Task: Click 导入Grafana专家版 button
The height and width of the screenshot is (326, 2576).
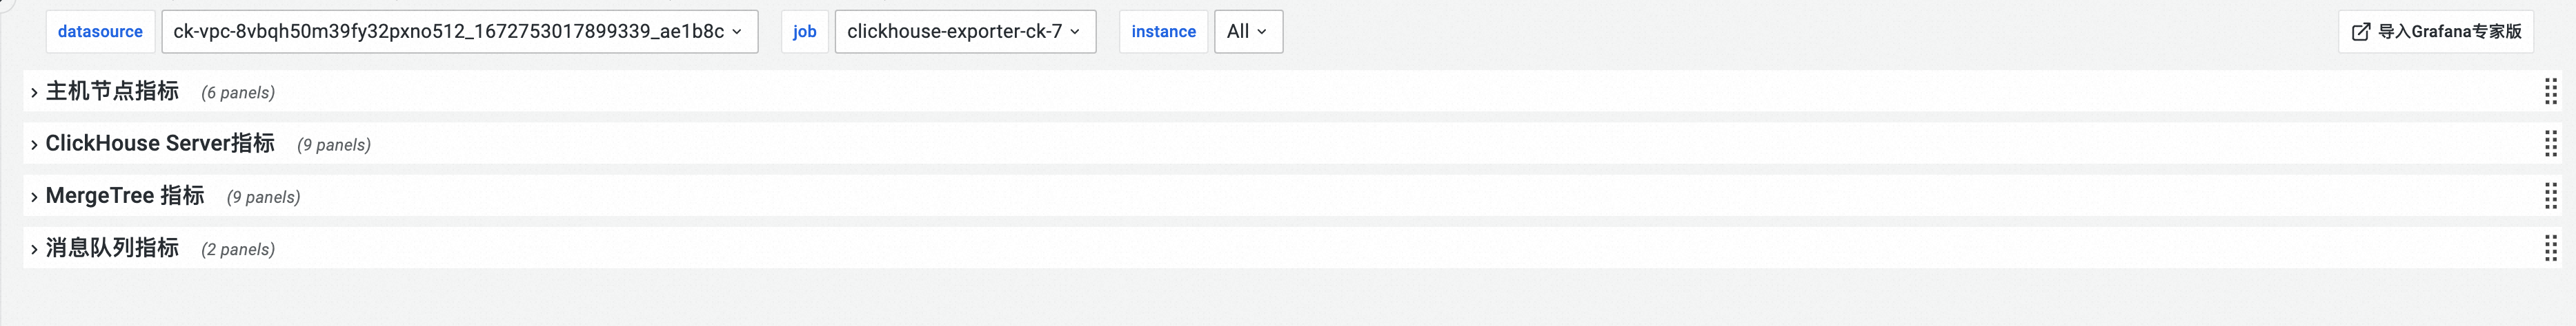Action: coord(2448,32)
